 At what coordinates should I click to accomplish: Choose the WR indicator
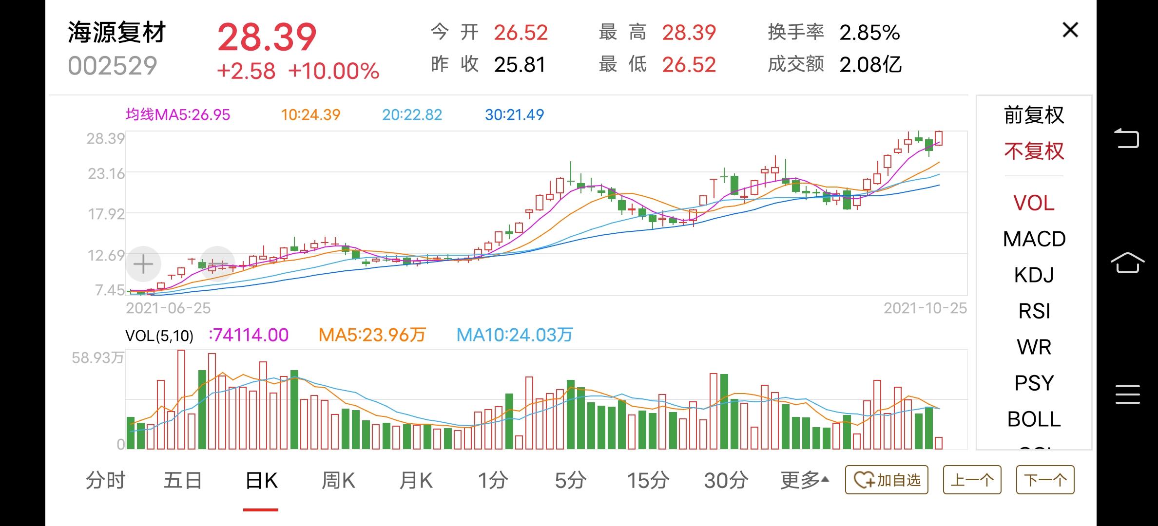(1034, 347)
